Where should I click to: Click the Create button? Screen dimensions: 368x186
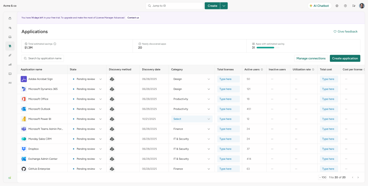click(x=212, y=6)
